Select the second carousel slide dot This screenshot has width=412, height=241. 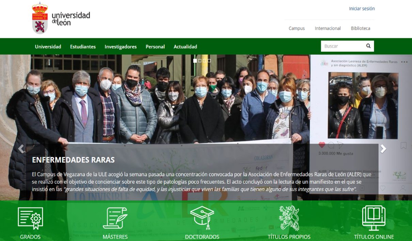(x=200, y=61)
